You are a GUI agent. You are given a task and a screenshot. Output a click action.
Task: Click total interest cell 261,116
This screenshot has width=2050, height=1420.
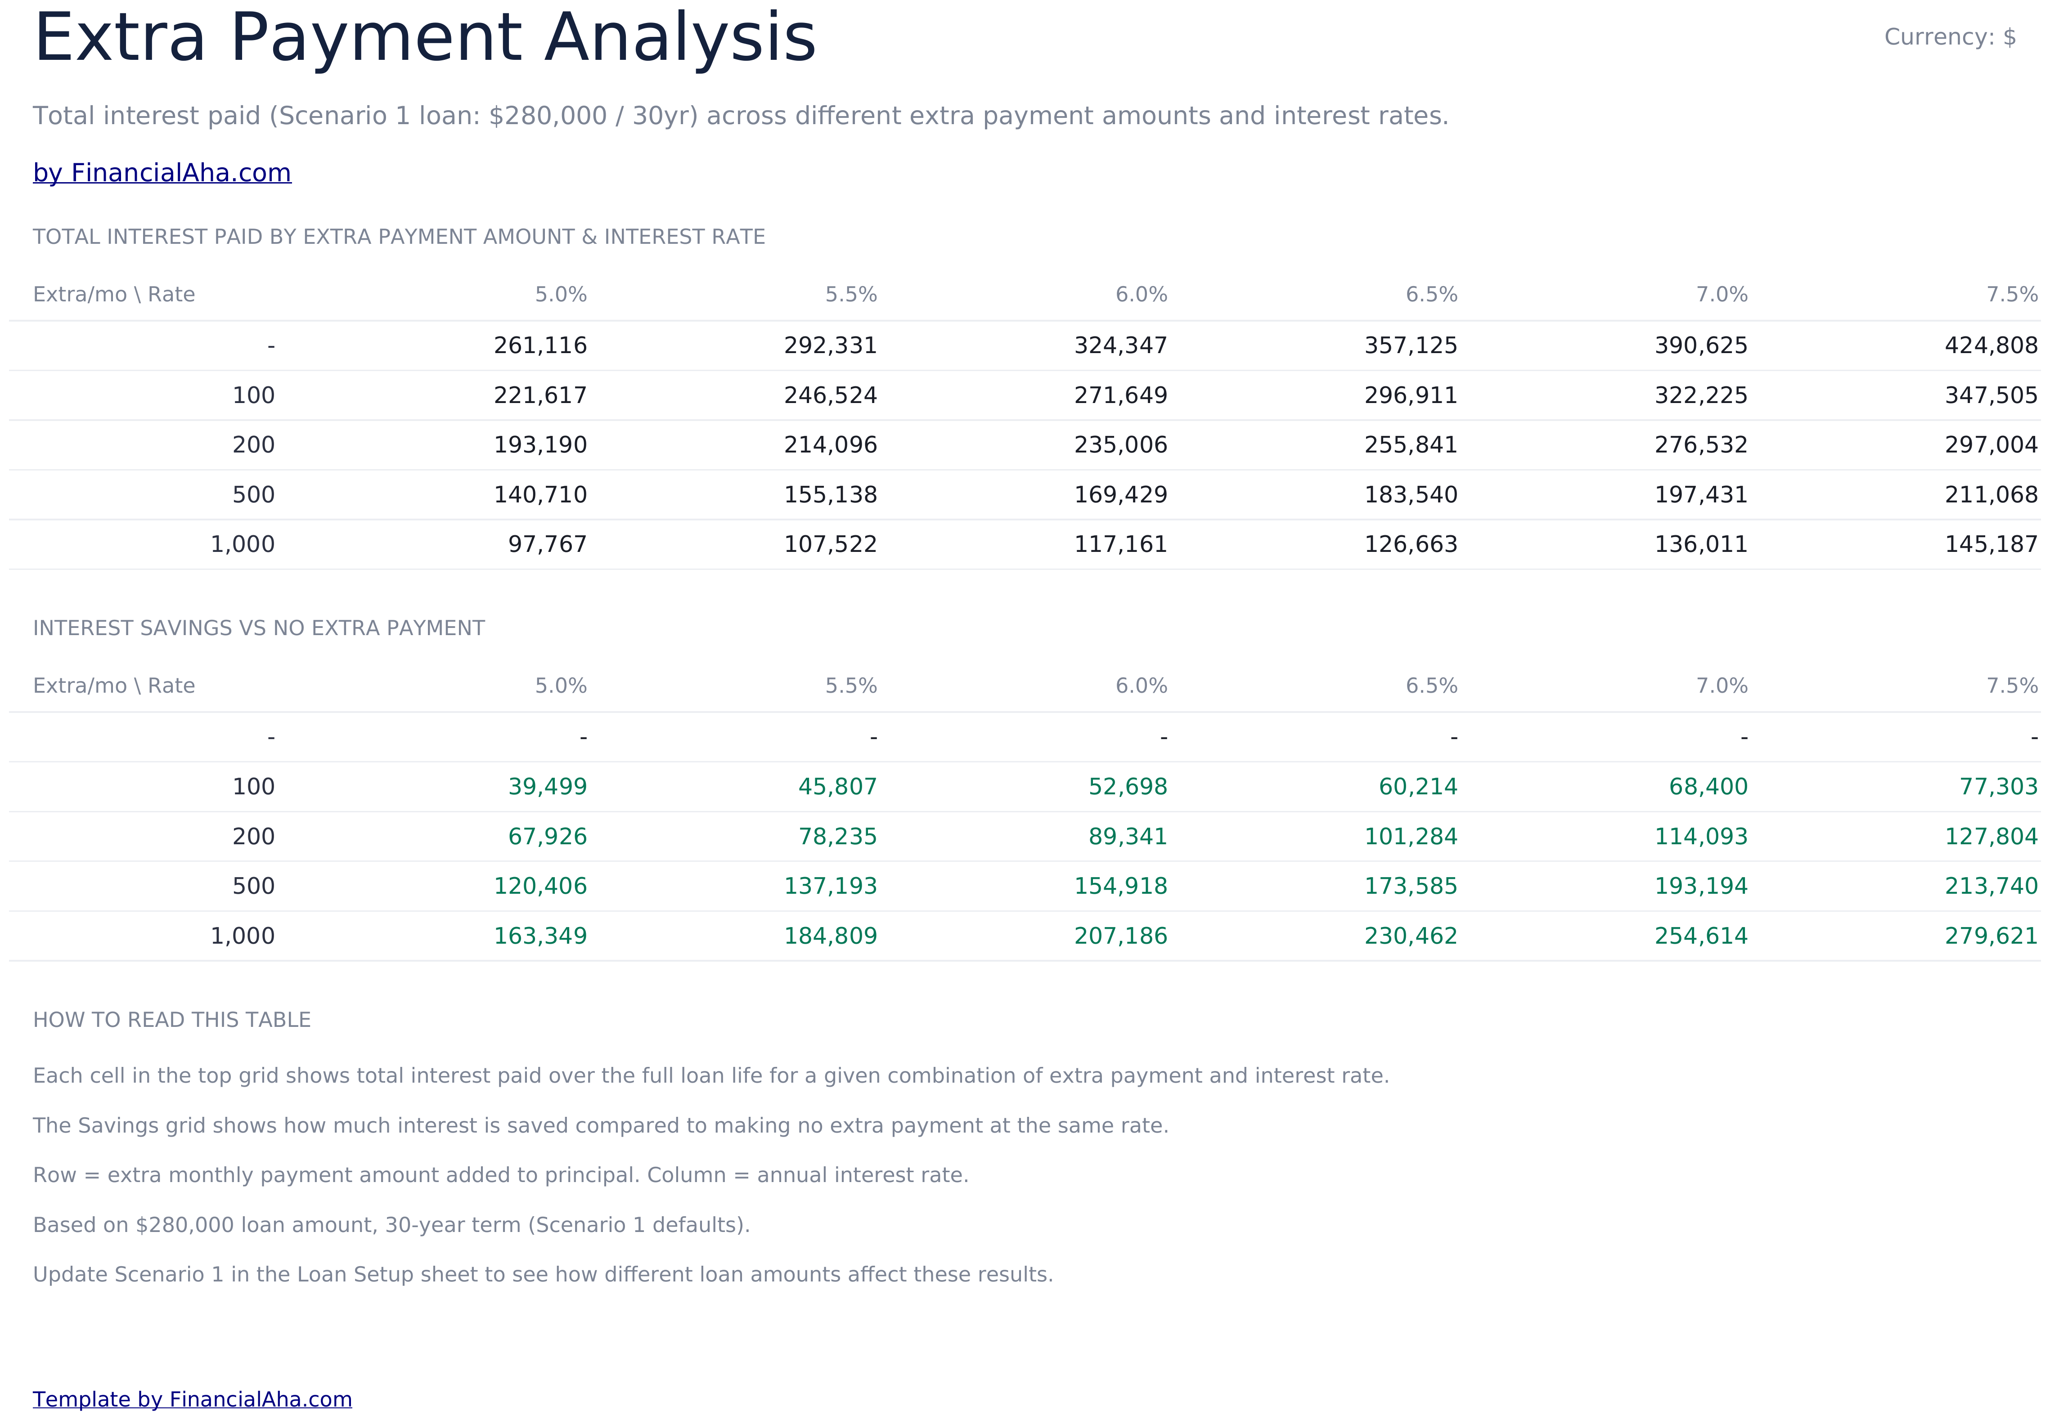(x=540, y=345)
